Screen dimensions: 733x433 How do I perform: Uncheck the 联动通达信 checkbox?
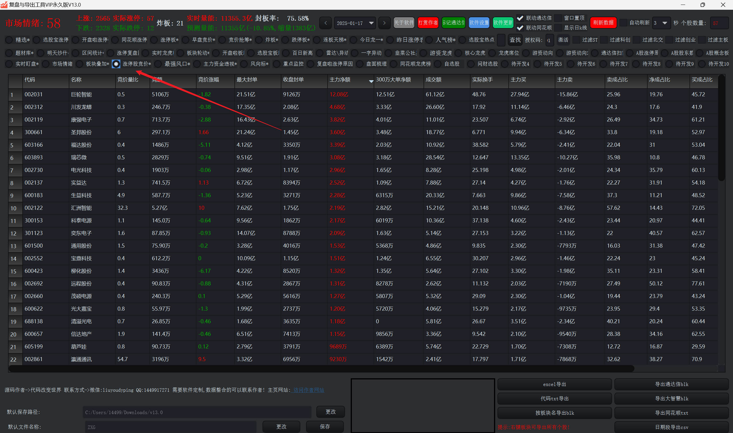point(520,18)
